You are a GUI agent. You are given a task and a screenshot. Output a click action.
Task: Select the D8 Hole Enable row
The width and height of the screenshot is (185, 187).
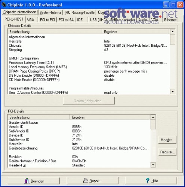pyautogui.click(x=89, y=76)
